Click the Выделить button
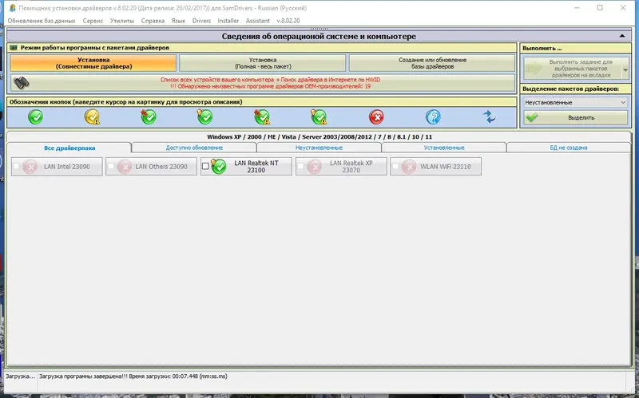This screenshot has height=398, width=639. (x=575, y=117)
